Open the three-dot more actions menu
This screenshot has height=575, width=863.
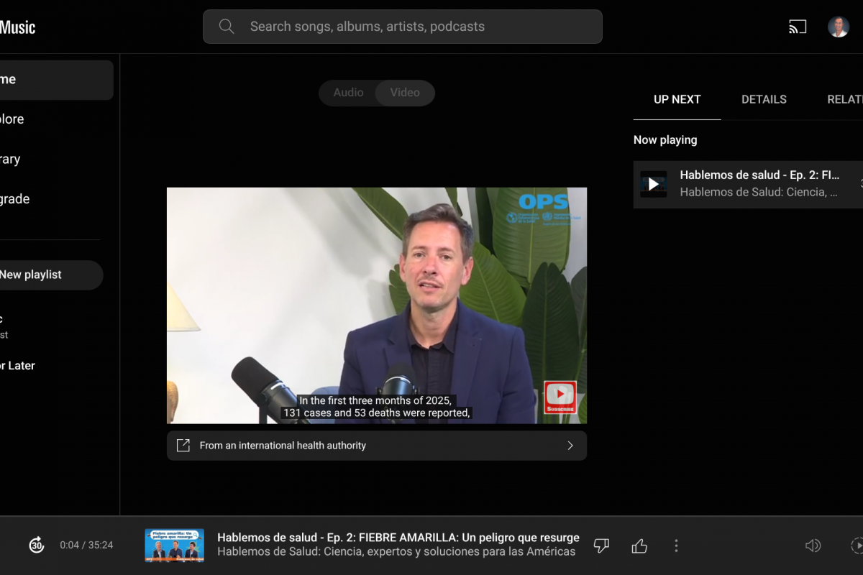pyautogui.click(x=676, y=546)
